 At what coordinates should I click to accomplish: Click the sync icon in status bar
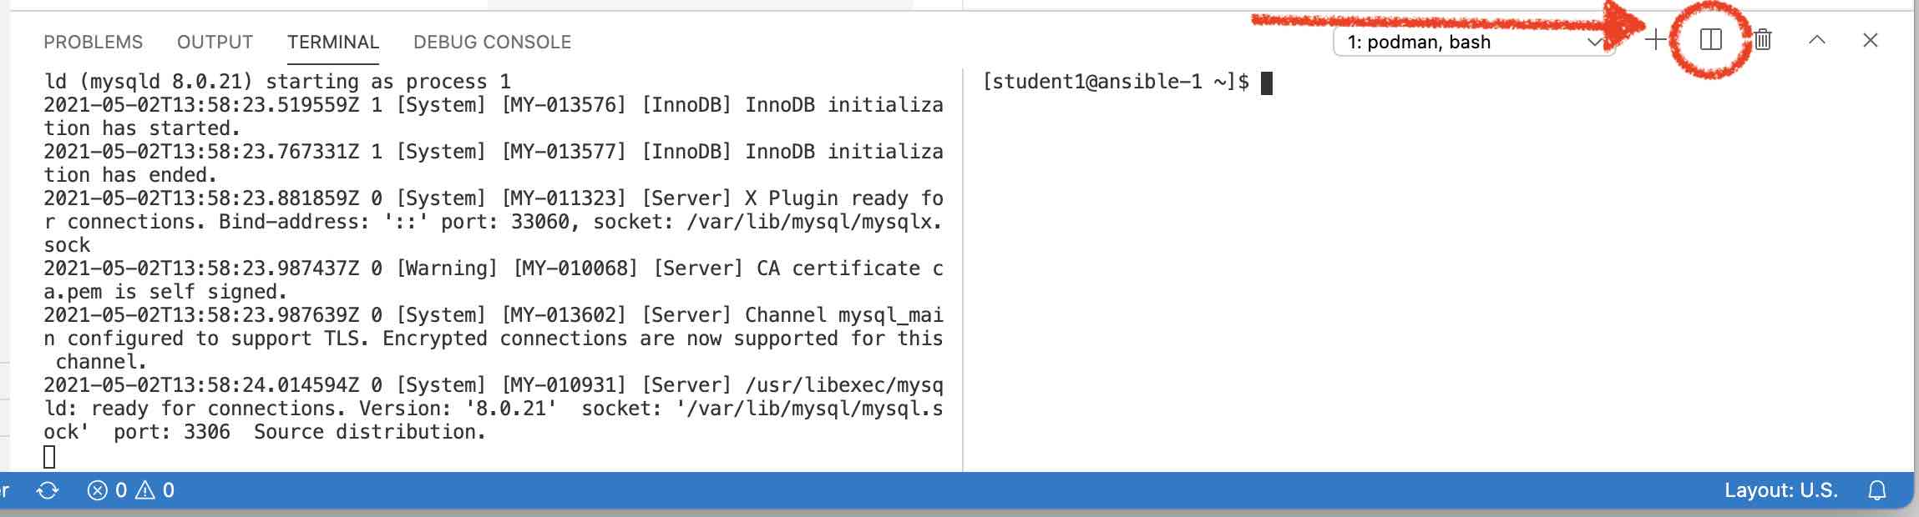[x=48, y=490]
